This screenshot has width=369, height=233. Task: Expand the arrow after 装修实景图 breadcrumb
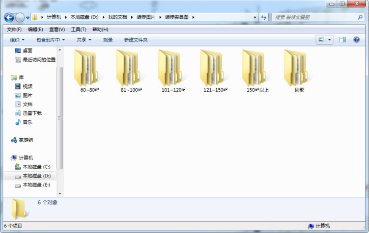tap(193, 17)
